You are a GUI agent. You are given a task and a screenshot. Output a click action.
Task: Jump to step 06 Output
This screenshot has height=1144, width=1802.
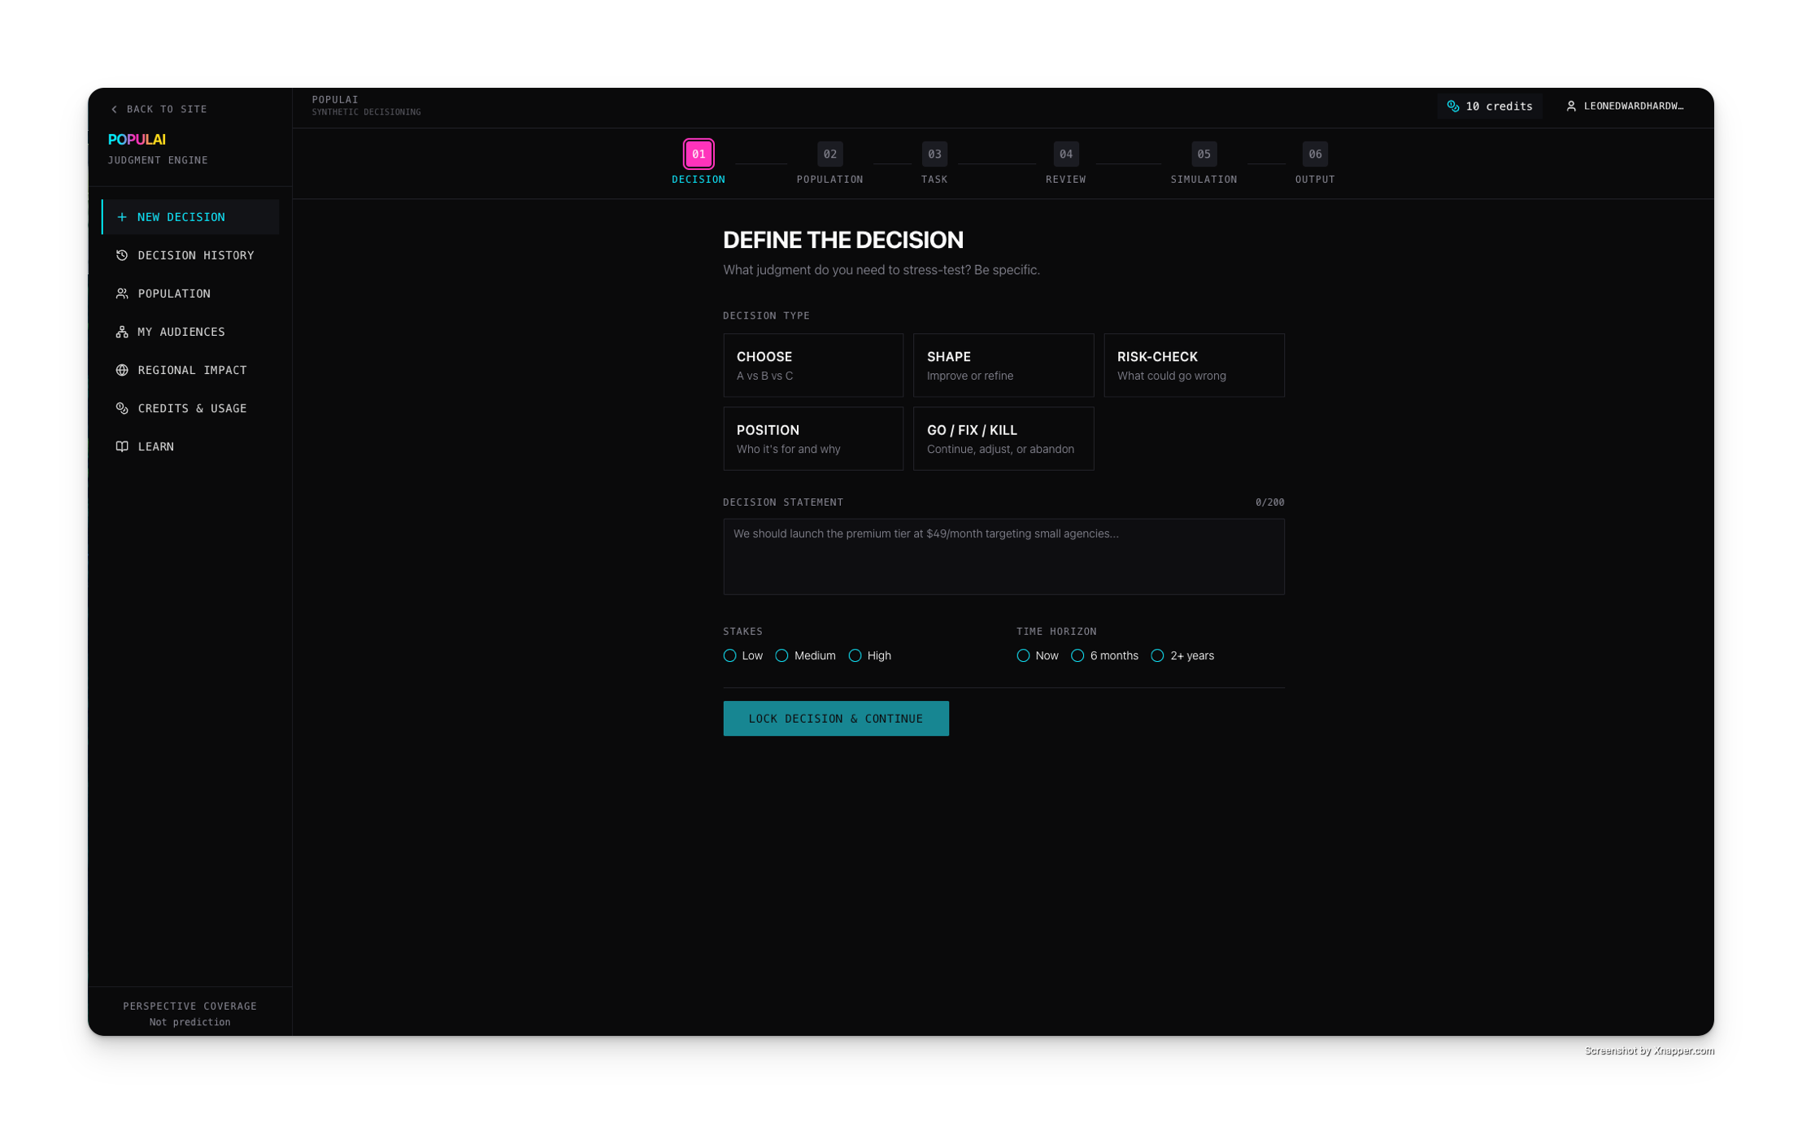[x=1315, y=163]
